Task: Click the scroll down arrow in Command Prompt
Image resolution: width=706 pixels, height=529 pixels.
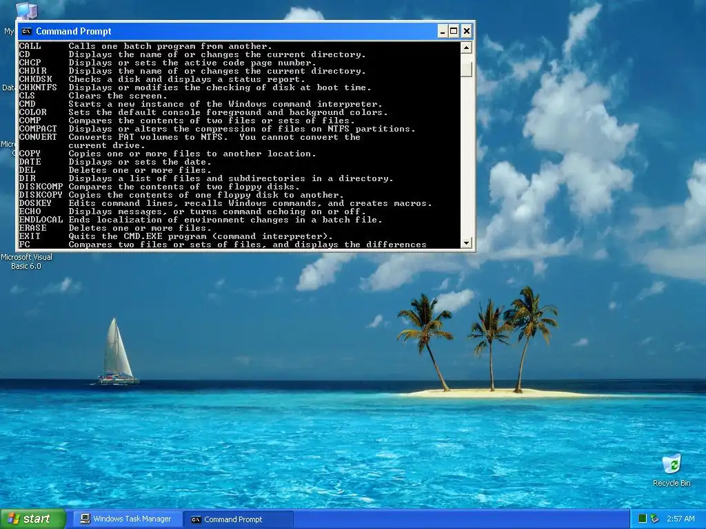Action: (467, 243)
